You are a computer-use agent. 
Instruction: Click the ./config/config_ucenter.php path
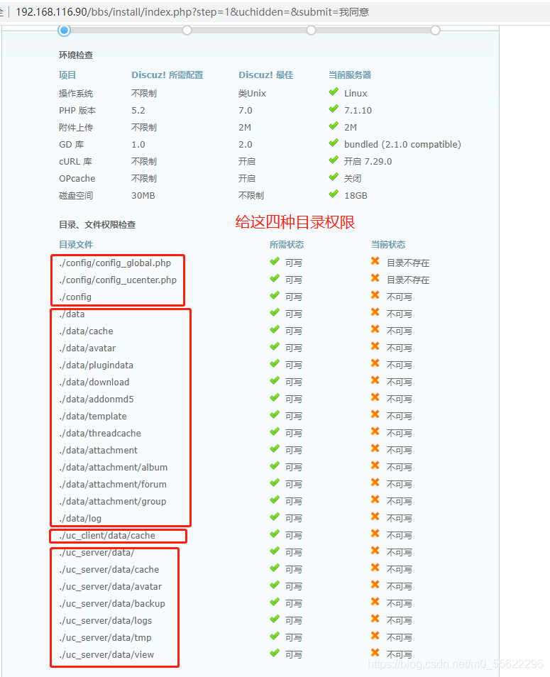point(119,280)
